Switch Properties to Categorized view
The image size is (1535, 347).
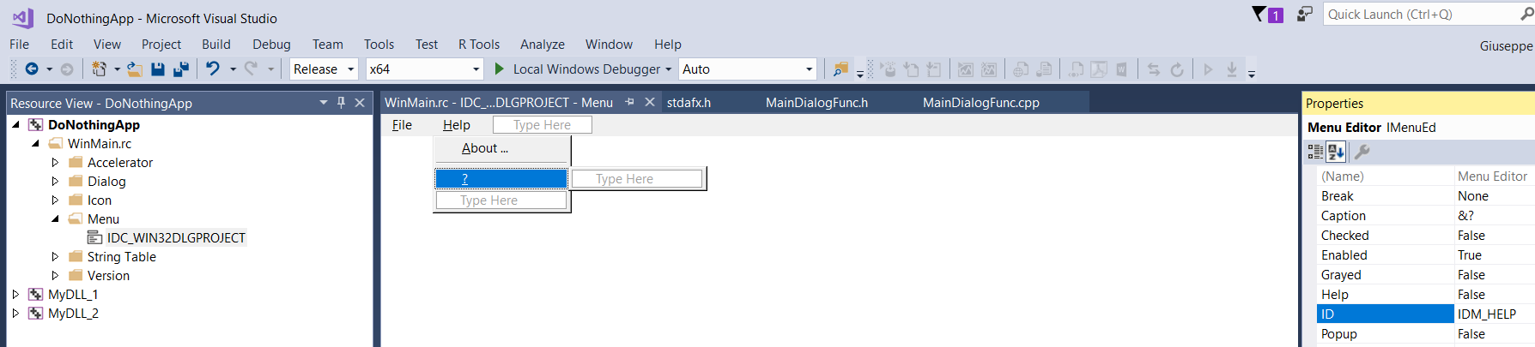point(1315,152)
